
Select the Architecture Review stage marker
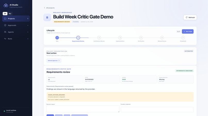[99, 38]
